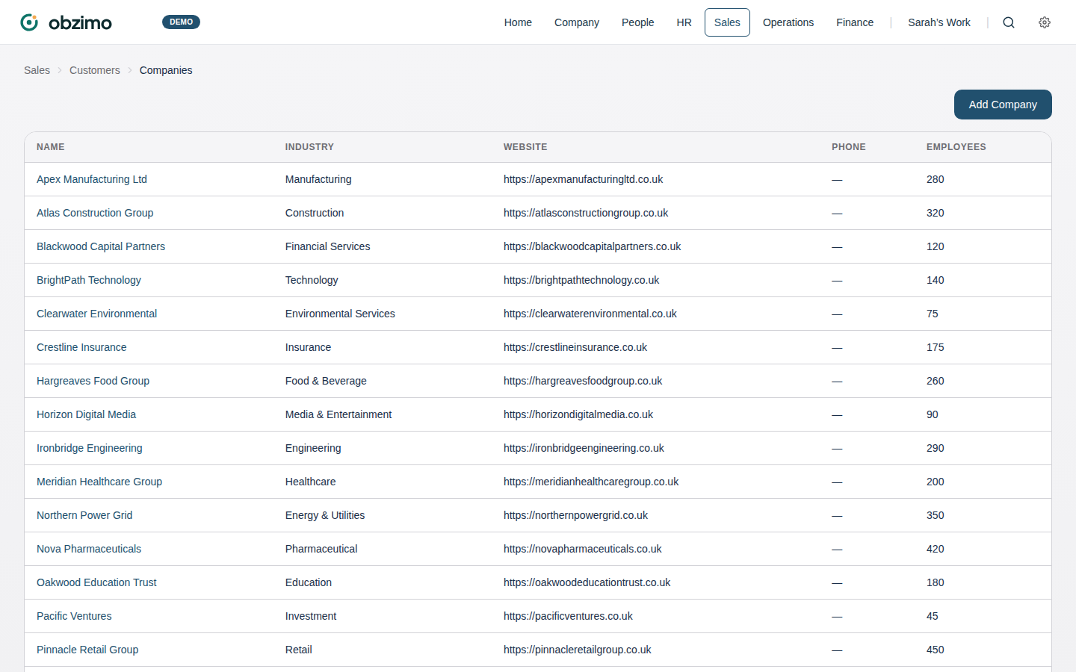Click the Add Company button
The width and height of the screenshot is (1076, 672).
pos(1003,105)
